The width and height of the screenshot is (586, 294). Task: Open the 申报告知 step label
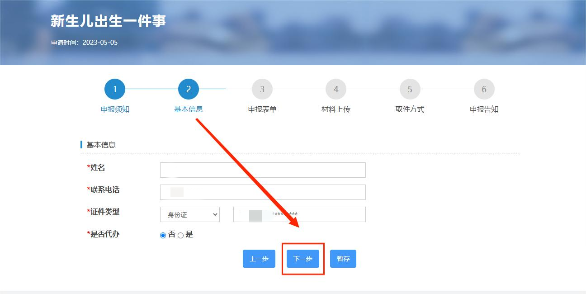tap(484, 109)
